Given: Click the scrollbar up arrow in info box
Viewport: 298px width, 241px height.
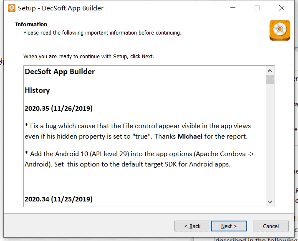Looking at the screenshot, I should [270, 71].
